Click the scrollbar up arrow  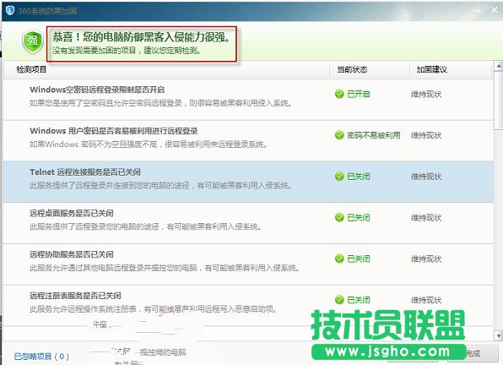(499, 67)
